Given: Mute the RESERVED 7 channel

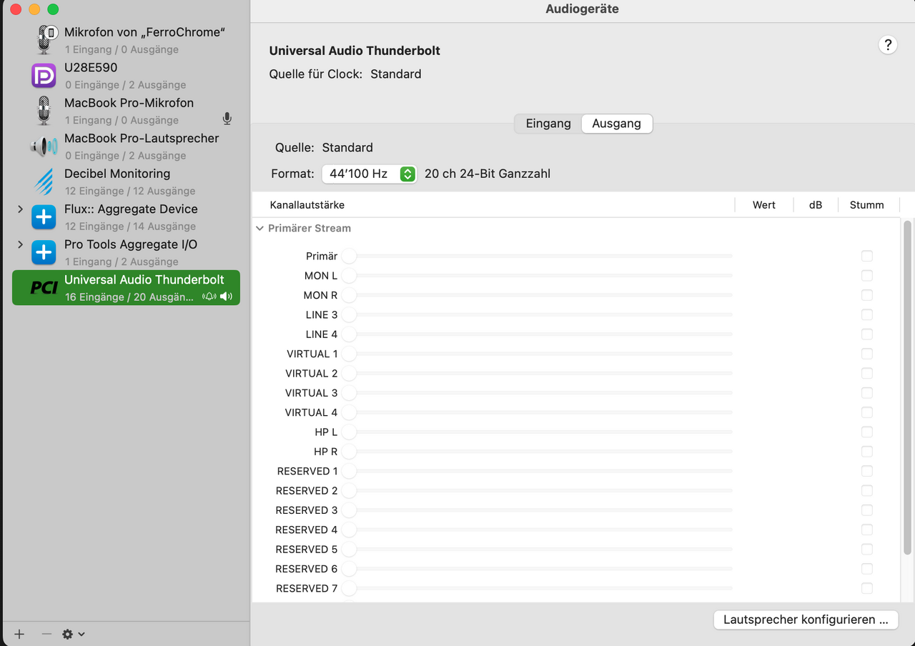Looking at the screenshot, I should [x=867, y=588].
